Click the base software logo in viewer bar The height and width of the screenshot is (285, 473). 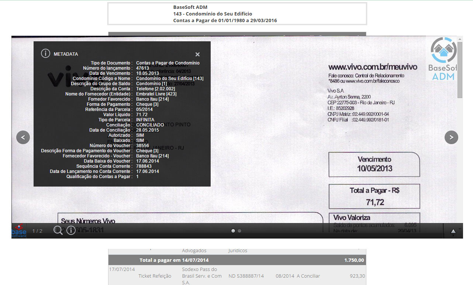19,231
